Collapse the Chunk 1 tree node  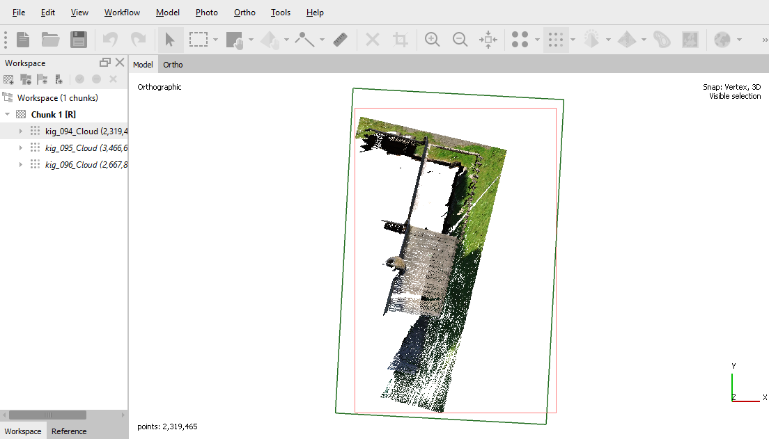click(x=8, y=115)
